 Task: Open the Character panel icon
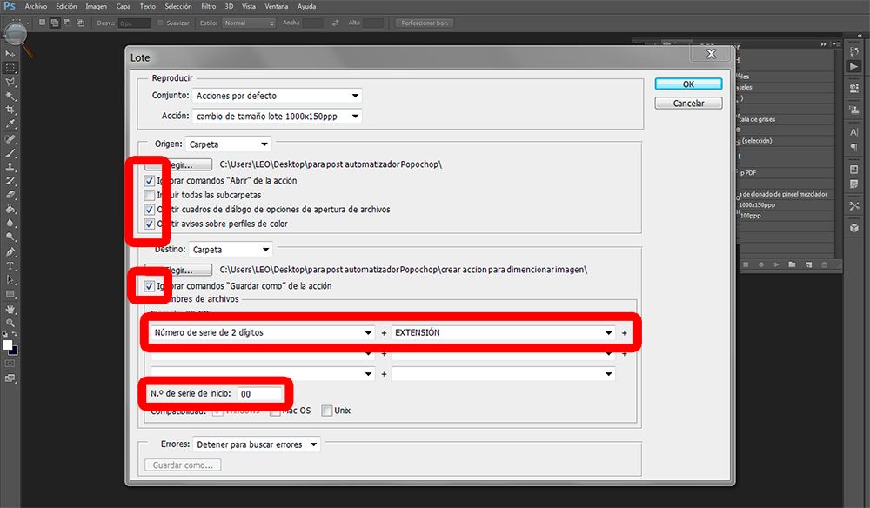click(854, 132)
